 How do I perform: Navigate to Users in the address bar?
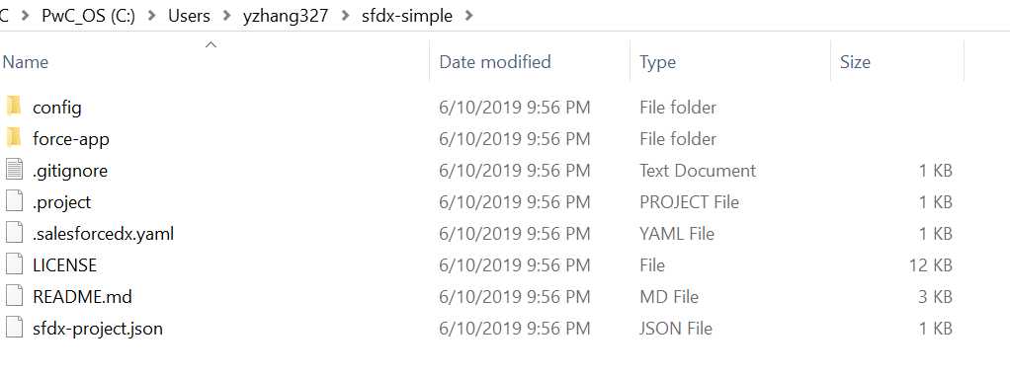[190, 16]
